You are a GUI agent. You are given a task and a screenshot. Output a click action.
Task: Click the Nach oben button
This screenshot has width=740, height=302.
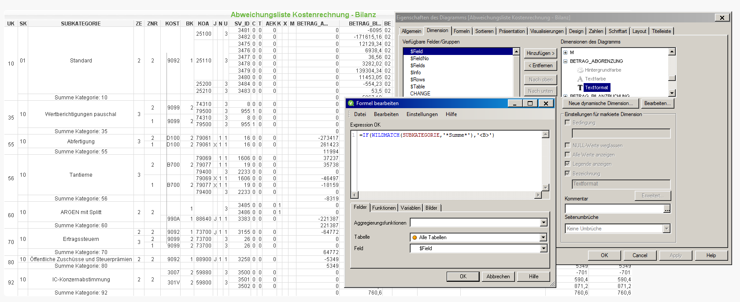tap(540, 80)
